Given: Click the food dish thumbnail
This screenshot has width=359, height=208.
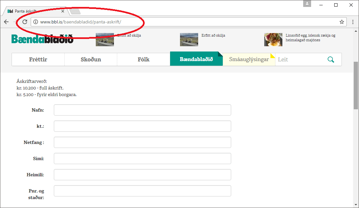Looking at the screenshot, I should pyautogui.click(x=273, y=40).
